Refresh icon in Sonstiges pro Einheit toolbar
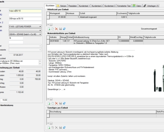The height and width of the screenshot is (132, 164). [x=64, y=127]
